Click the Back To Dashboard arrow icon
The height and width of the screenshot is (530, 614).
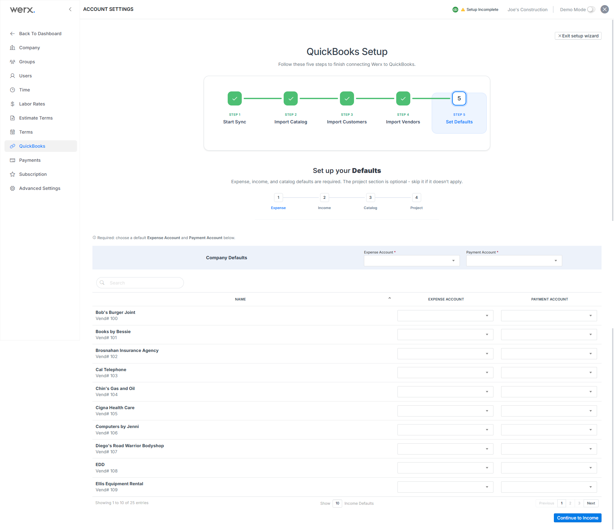point(12,34)
